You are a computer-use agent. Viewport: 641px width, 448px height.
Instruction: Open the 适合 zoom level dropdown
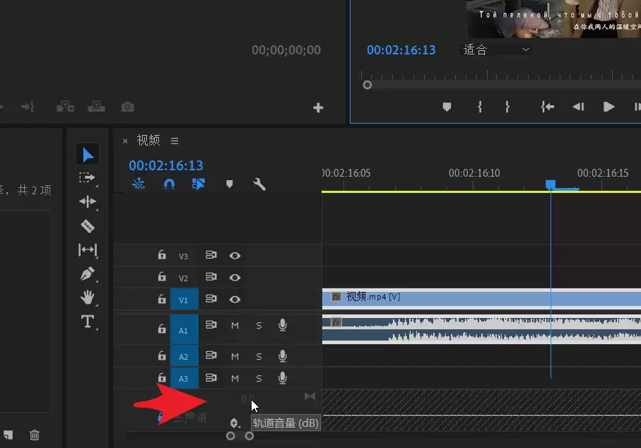[x=496, y=50]
